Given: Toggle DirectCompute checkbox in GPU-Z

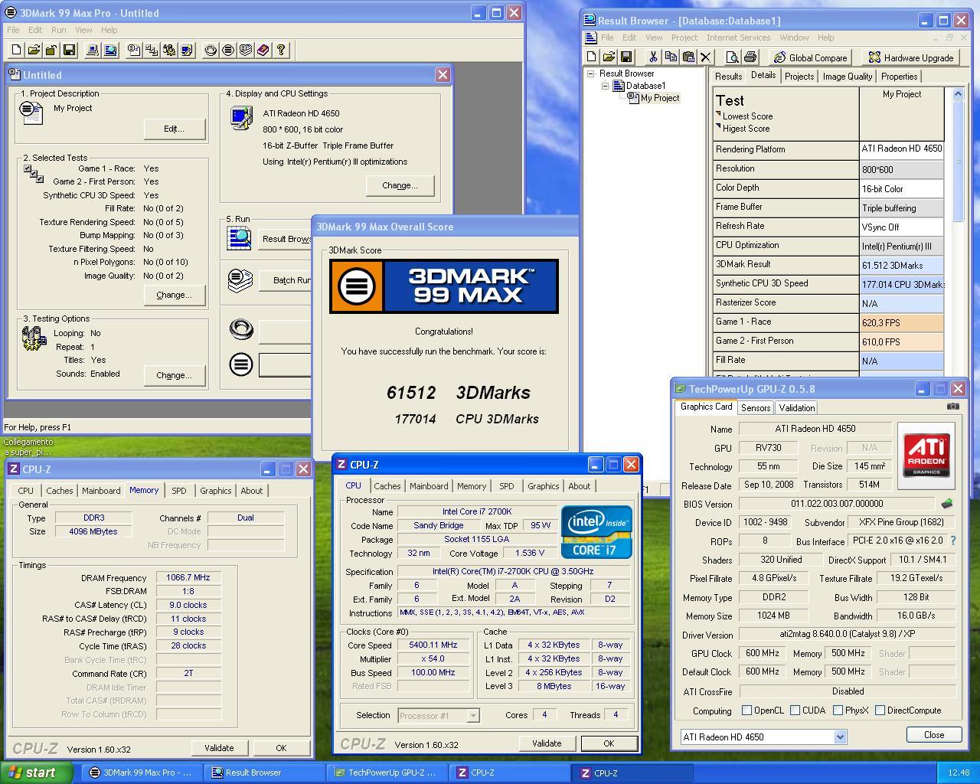Looking at the screenshot, I should 880,710.
